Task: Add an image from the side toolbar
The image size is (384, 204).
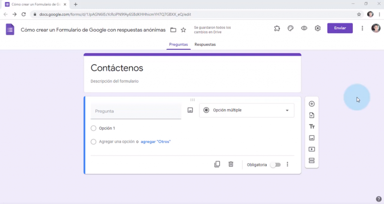Action: (x=312, y=138)
